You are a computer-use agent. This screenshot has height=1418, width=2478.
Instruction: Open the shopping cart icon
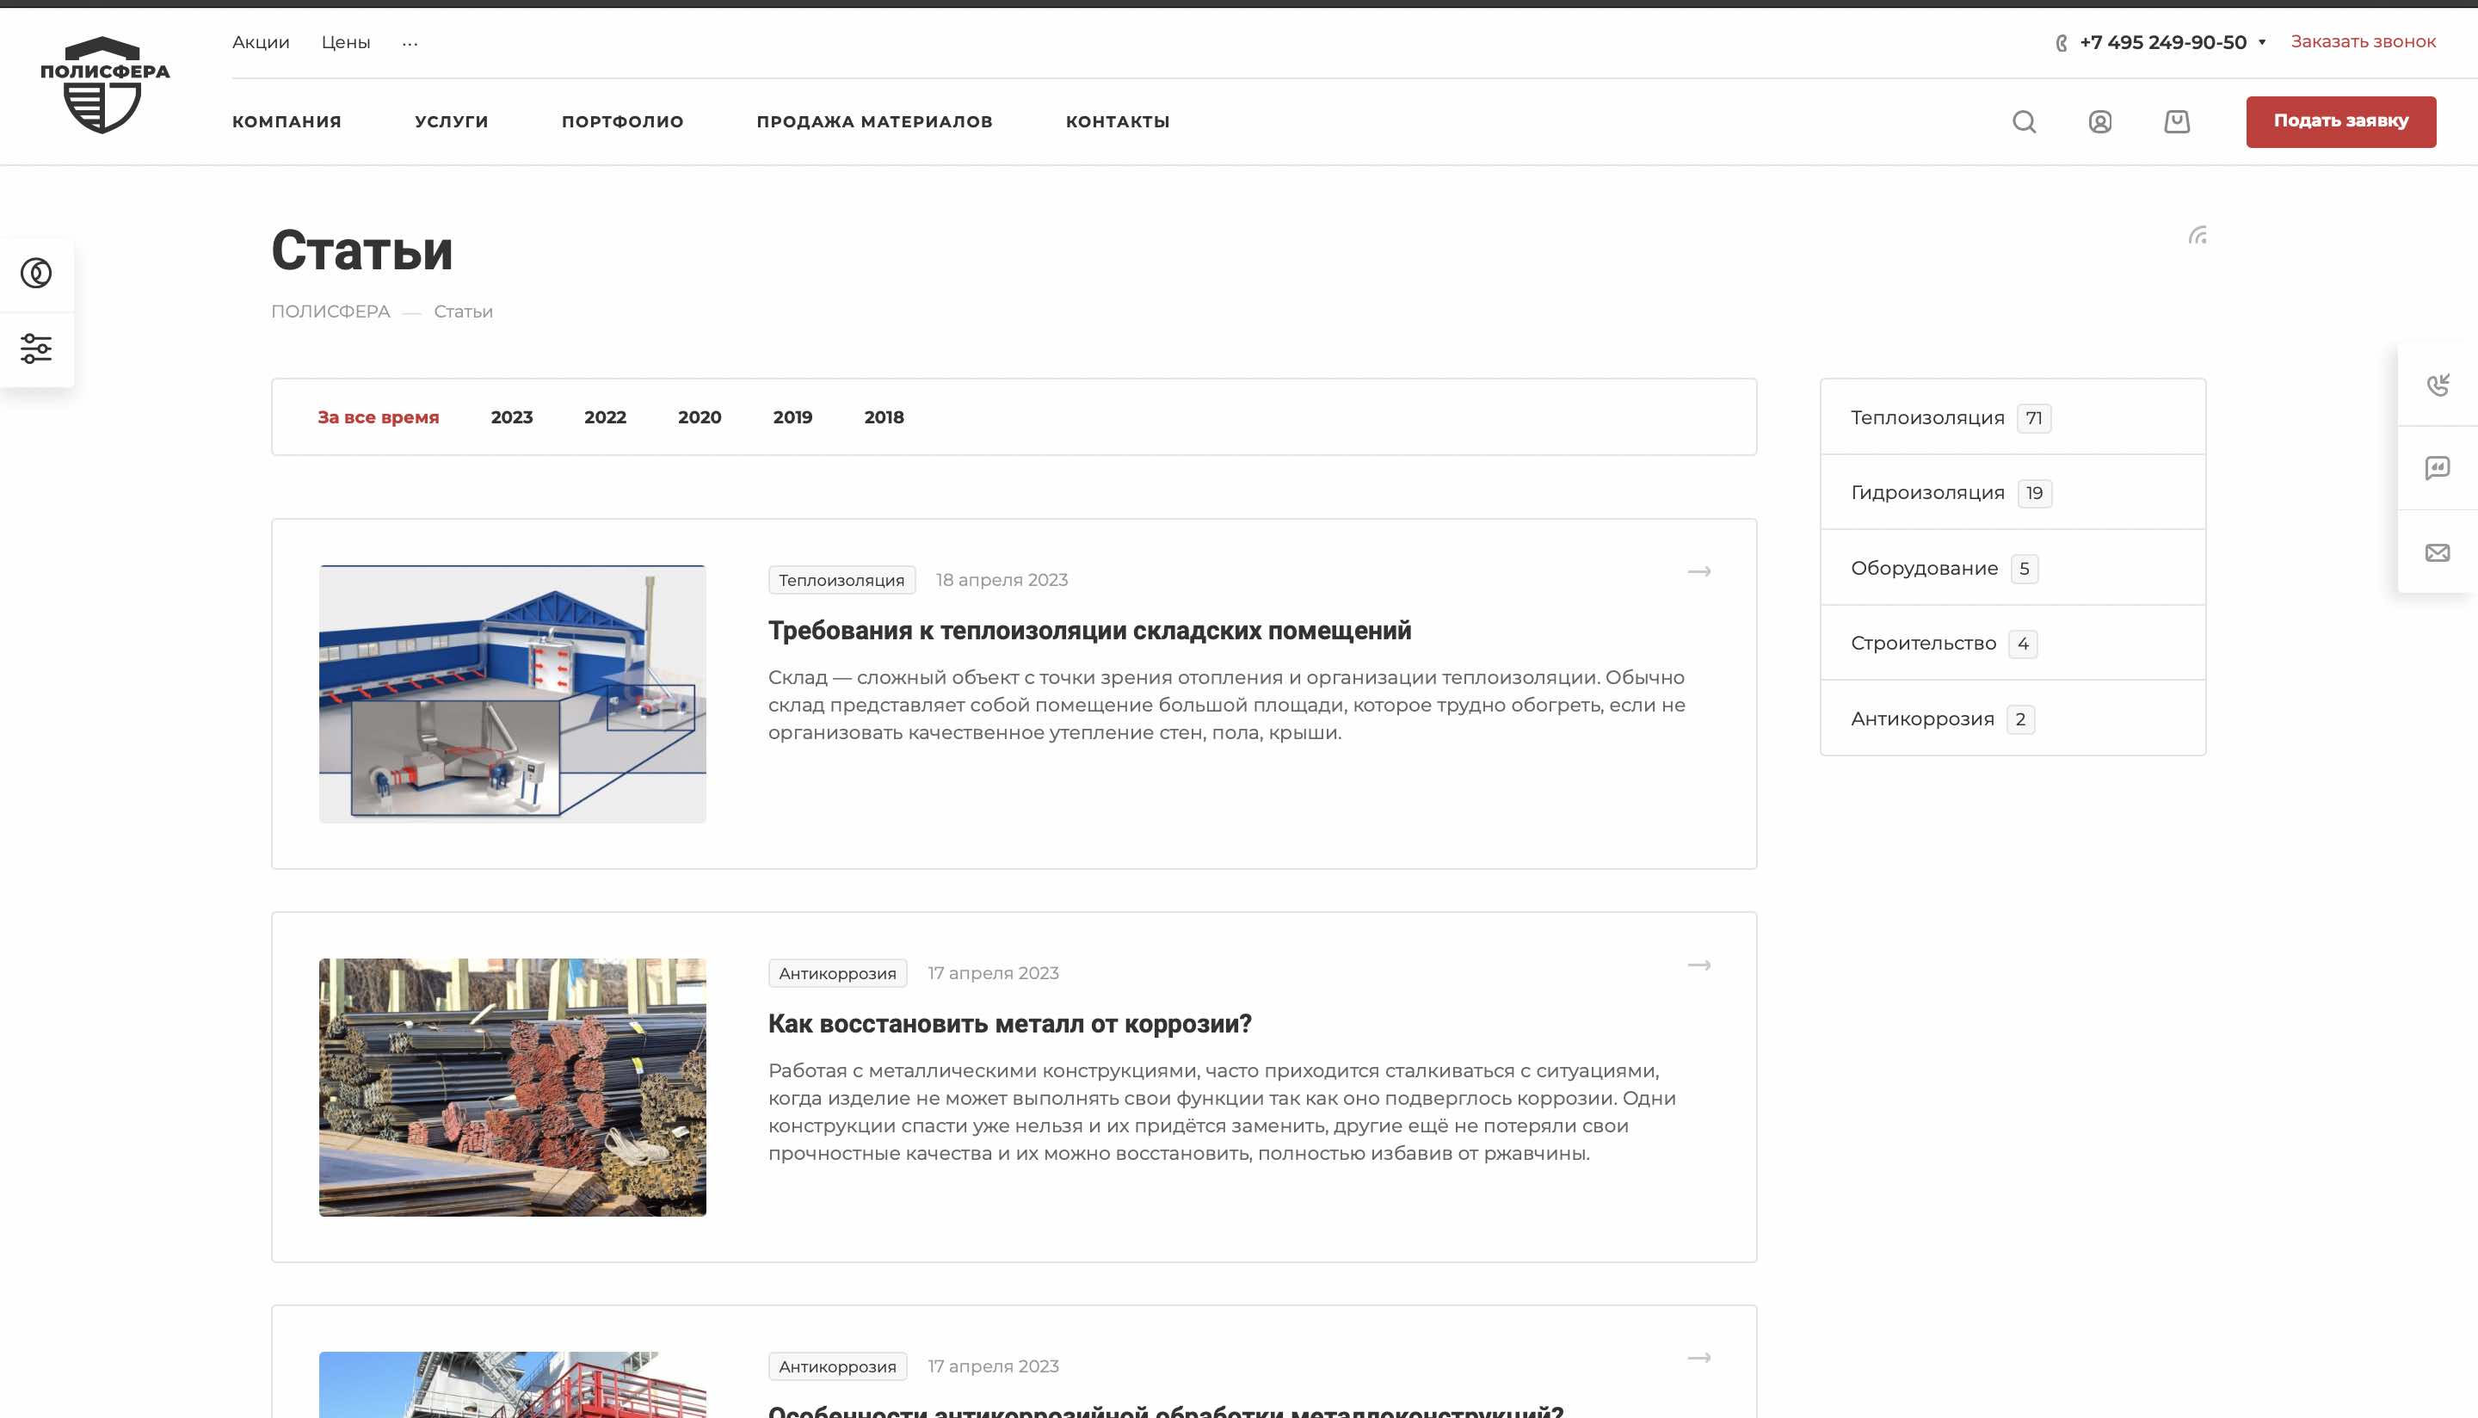click(x=2177, y=121)
